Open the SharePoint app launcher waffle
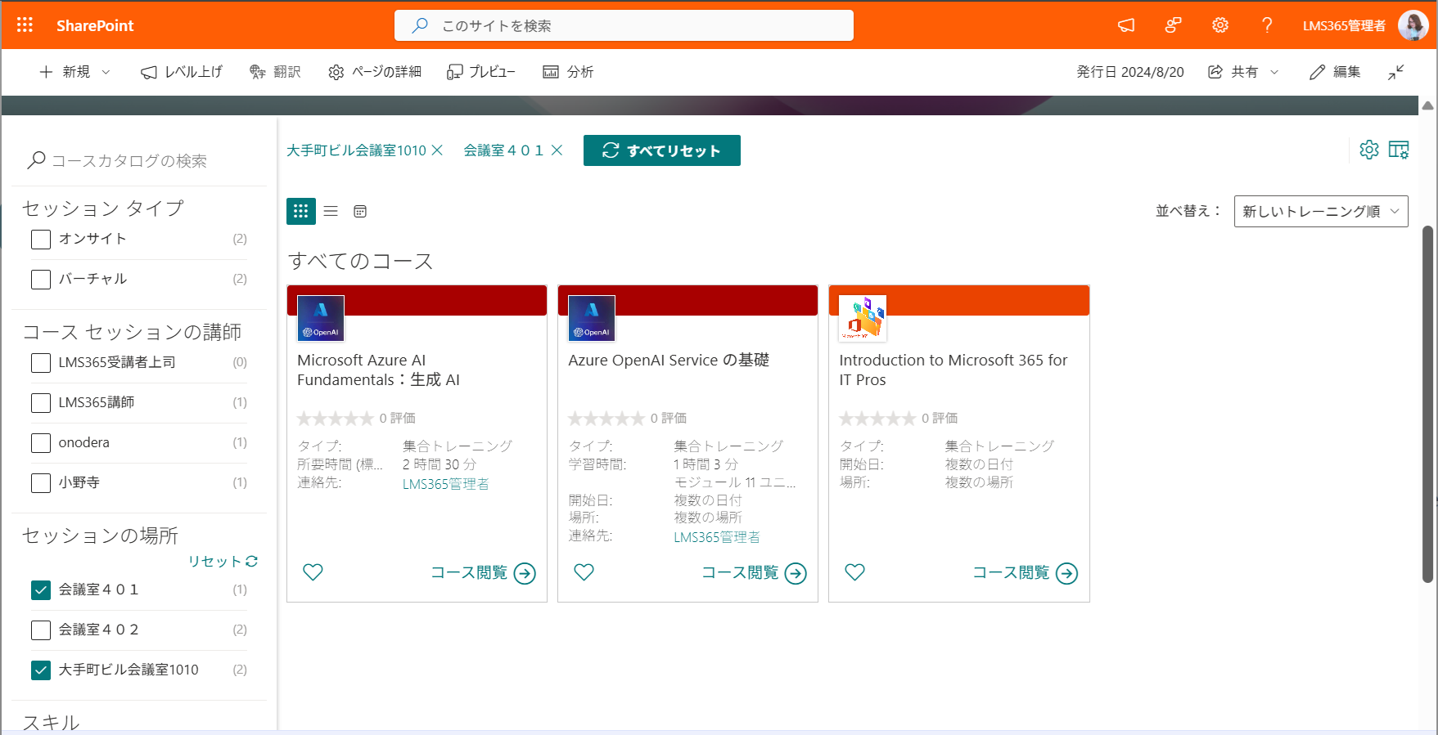 (x=25, y=25)
